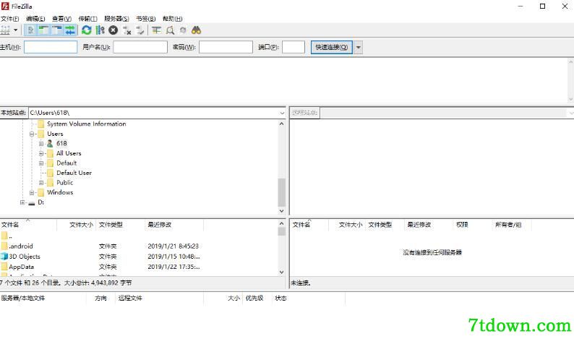Viewport: 574px width, 339px height.
Task: Disconnect from current server icon
Action: pyautogui.click(x=127, y=30)
